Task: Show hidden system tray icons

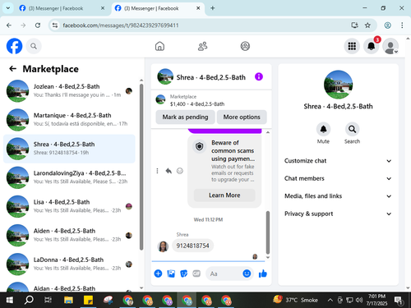Action: coord(330,301)
